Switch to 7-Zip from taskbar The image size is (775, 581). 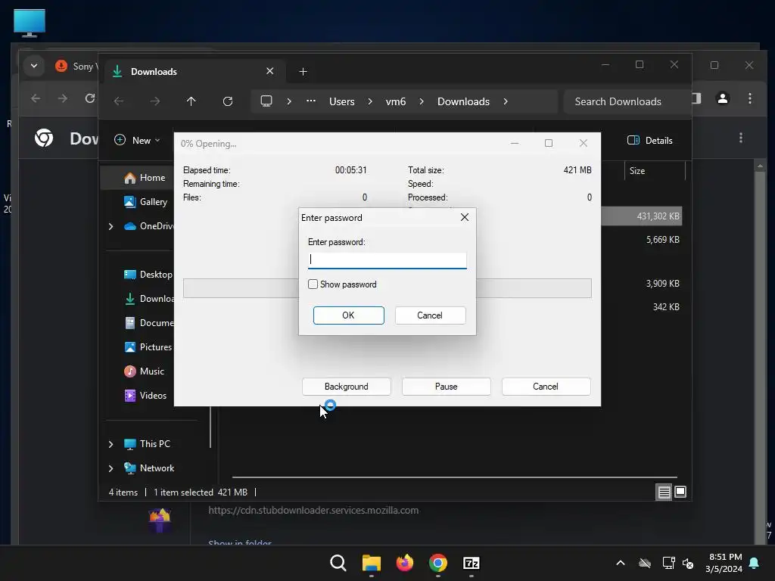click(471, 563)
